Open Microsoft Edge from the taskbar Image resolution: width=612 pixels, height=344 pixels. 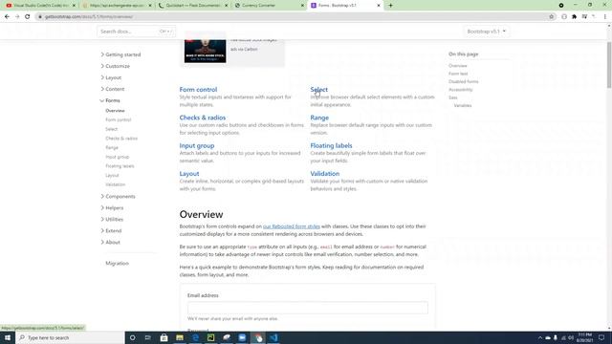pyautogui.click(x=195, y=337)
